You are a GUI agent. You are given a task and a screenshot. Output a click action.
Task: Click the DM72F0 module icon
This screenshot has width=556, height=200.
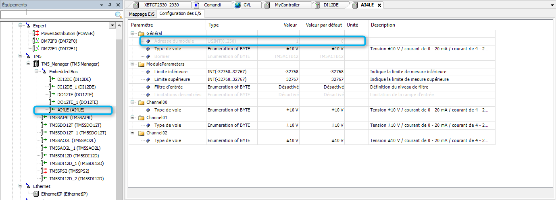(35, 41)
